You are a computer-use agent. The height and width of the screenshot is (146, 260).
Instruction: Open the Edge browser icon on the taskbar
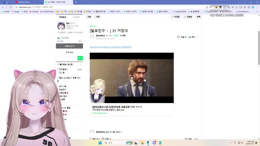point(148,143)
